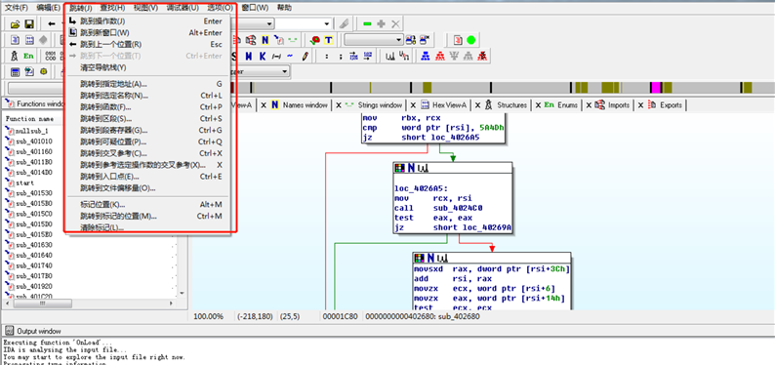The width and height of the screenshot is (775, 365).
Task: Click the blue K toolbar icon
Action: [263, 56]
